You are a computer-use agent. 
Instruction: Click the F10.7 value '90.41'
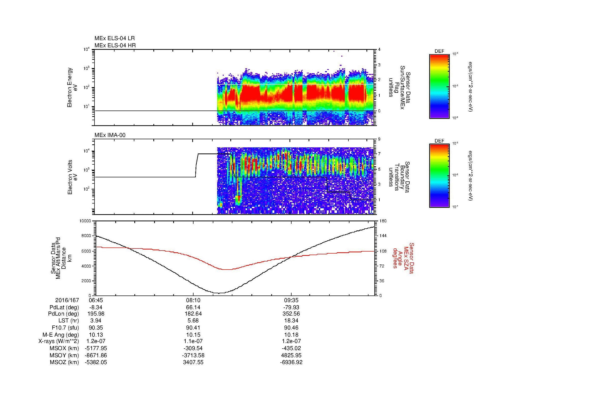pos(193,328)
